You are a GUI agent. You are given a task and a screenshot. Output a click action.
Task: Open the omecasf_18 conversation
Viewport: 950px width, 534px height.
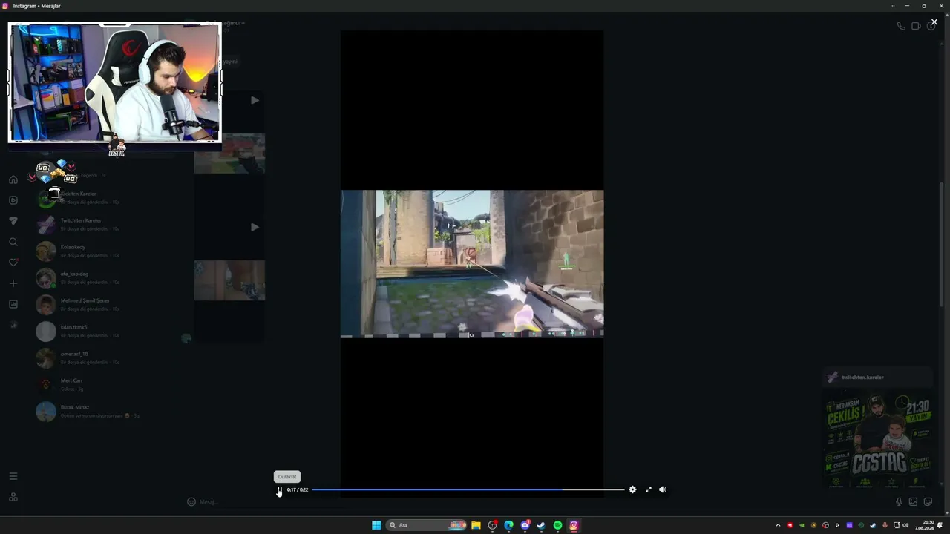(x=104, y=358)
